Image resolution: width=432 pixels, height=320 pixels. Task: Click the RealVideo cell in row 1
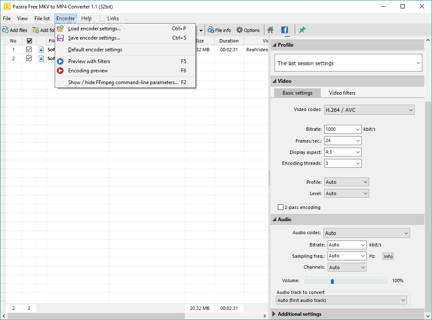point(257,50)
